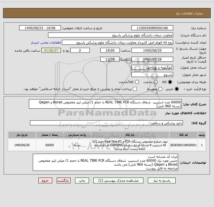Click the اطلاعات کالاهای مورد نیاز section heading
The height and width of the screenshot is (207, 214).
click(x=186, y=113)
